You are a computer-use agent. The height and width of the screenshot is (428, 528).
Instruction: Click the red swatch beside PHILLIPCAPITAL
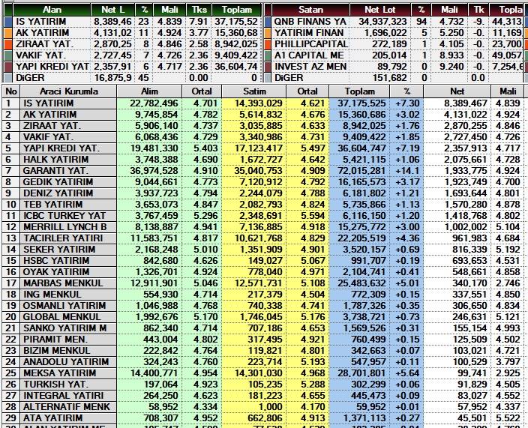[268, 44]
